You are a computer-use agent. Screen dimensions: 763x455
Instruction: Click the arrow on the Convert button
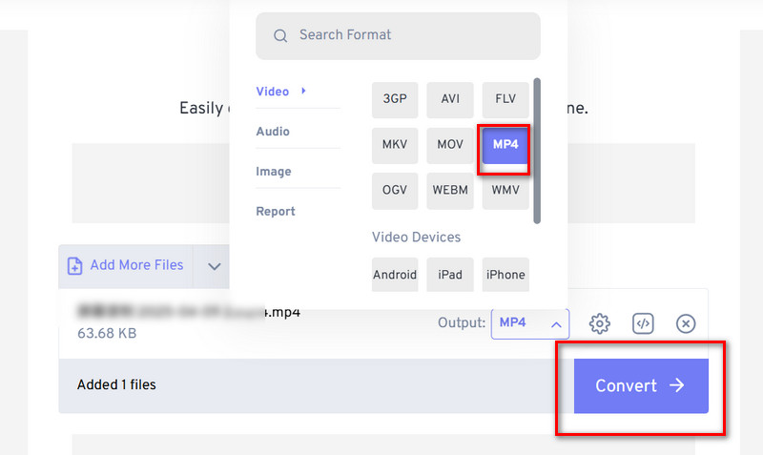coord(677,385)
